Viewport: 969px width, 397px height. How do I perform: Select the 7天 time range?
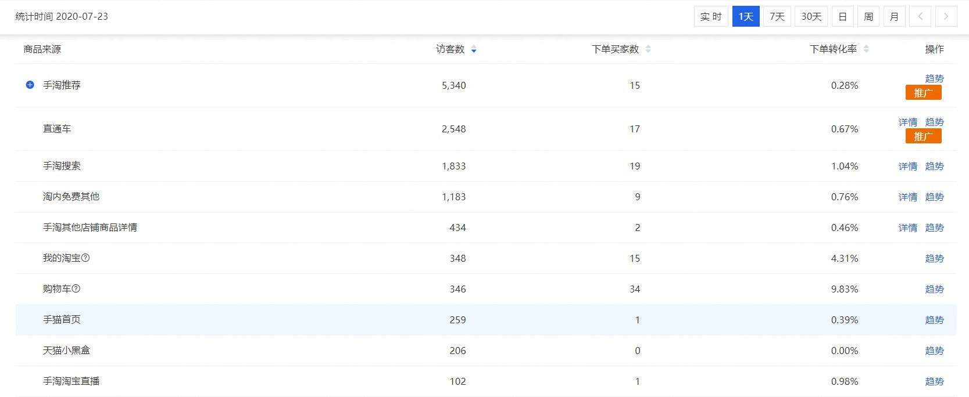click(x=777, y=16)
